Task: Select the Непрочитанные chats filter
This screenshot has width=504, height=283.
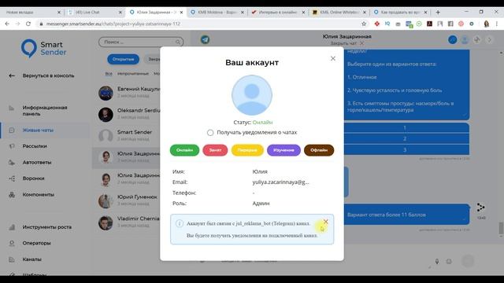Action: tap(133, 74)
